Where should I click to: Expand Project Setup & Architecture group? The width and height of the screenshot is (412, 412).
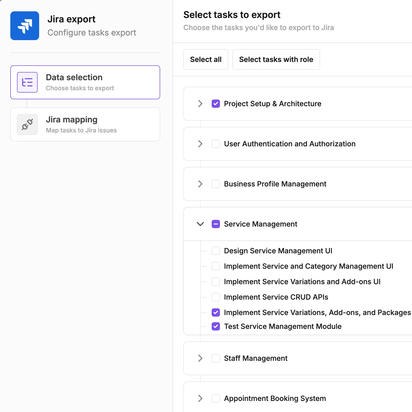point(200,104)
